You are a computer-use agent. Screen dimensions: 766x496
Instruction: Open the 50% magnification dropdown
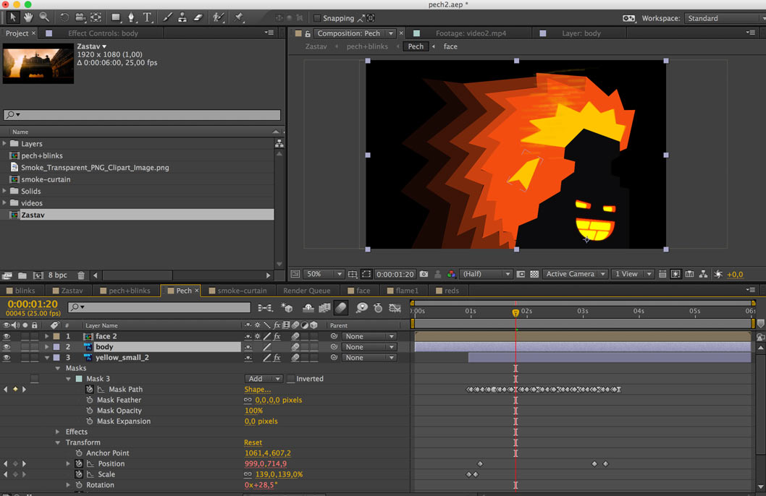click(324, 275)
